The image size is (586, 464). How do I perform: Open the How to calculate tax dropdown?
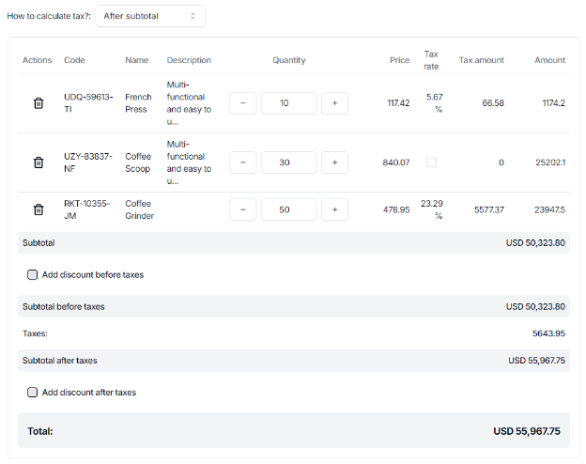coord(150,16)
